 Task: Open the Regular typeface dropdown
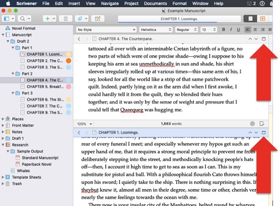[x=186, y=29]
